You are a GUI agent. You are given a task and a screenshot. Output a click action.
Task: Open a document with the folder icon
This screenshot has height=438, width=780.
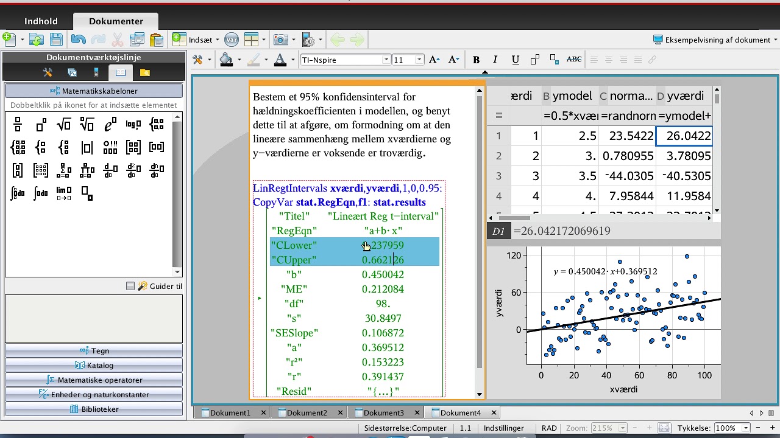click(37, 40)
